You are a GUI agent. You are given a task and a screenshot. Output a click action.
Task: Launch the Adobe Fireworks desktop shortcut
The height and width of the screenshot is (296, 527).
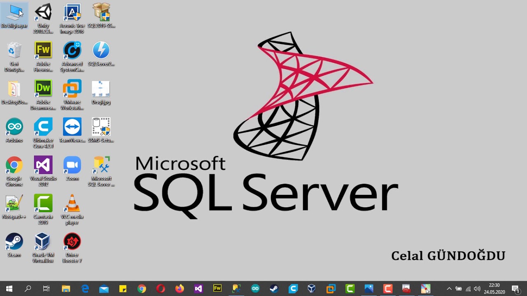point(43,57)
